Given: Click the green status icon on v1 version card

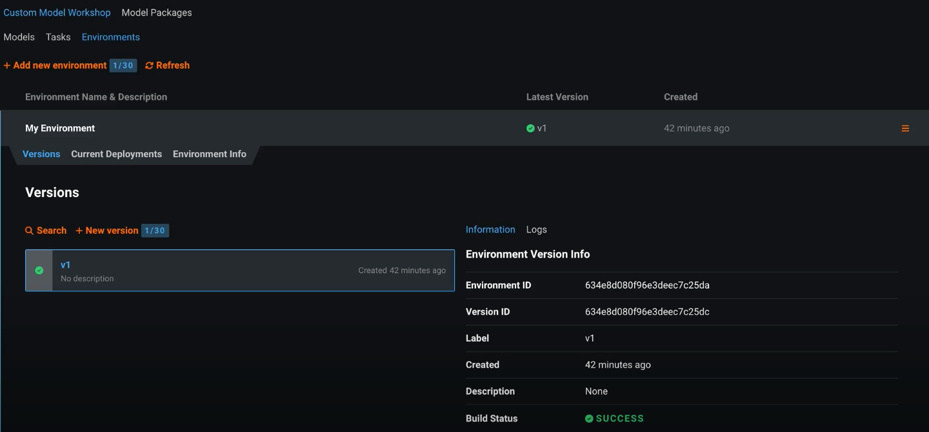Looking at the screenshot, I should (39, 270).
